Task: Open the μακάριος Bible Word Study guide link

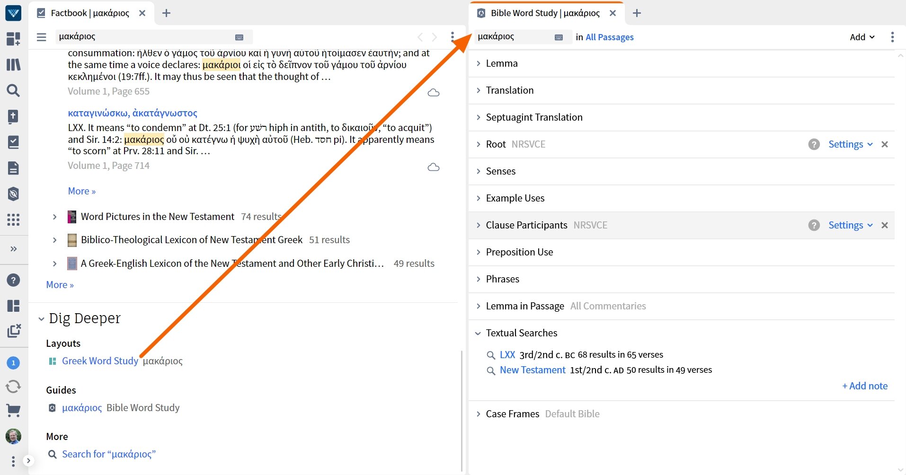Action: (x=82, y=408)
